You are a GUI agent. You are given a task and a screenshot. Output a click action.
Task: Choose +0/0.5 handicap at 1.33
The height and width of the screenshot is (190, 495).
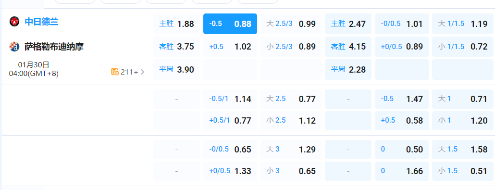pyautogui.click(x=230, y=171)
